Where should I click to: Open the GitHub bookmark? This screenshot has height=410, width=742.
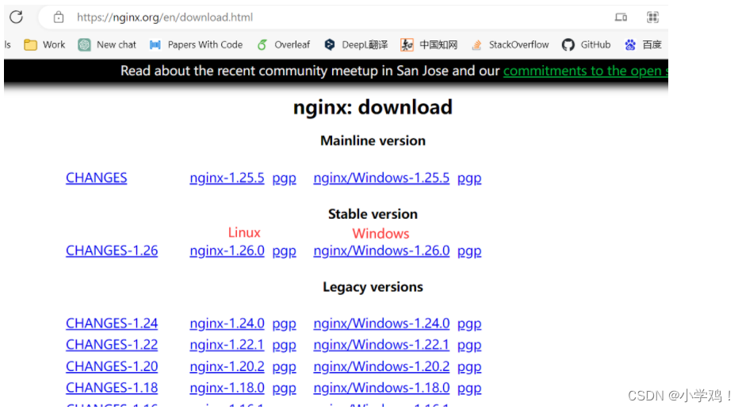(x=595, y=45)
